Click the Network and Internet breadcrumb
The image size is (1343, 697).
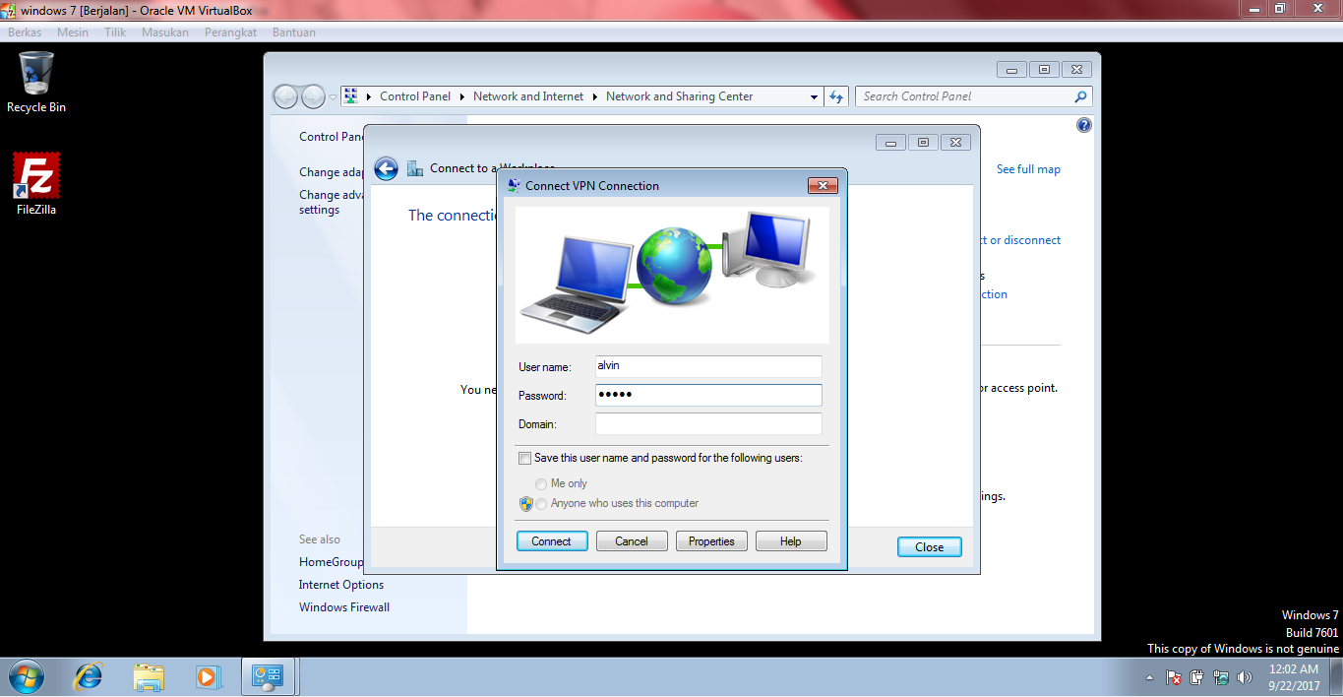click(528, 96)
